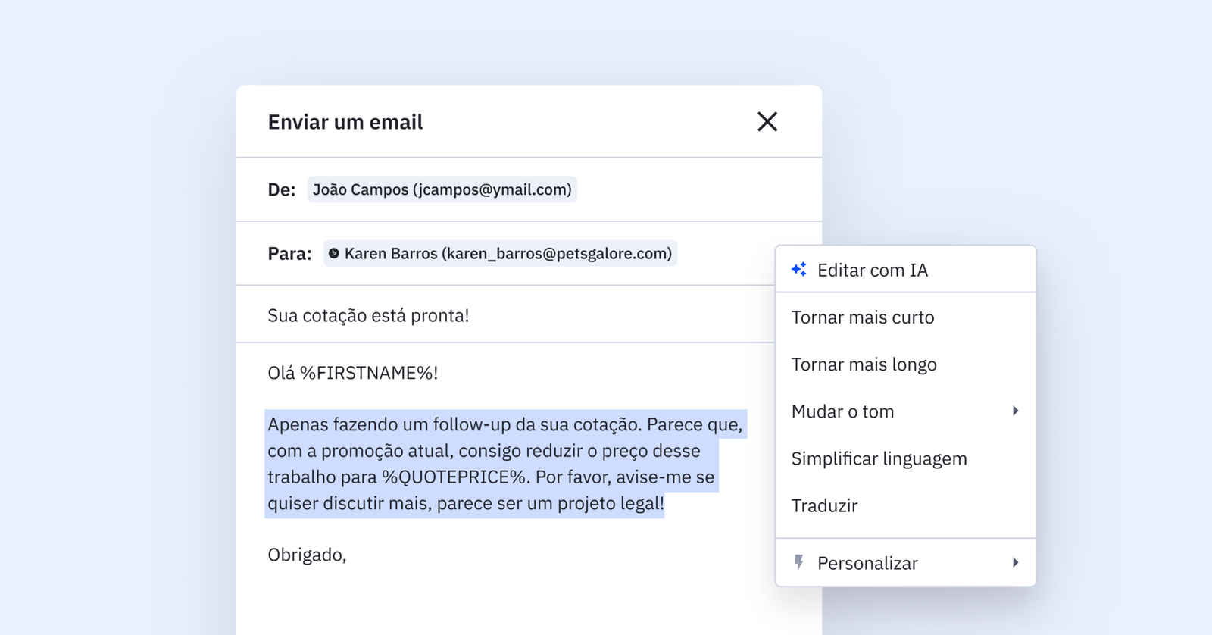The height and width of the screenshot is (635, 1212).
Task: Expand the Mudar o tom submenu arrow
Action: click(x=1015, y=411)
